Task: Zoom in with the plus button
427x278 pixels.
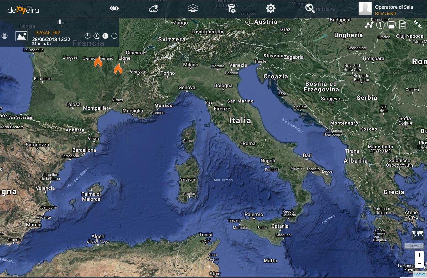Action: (x=419, y=255)
